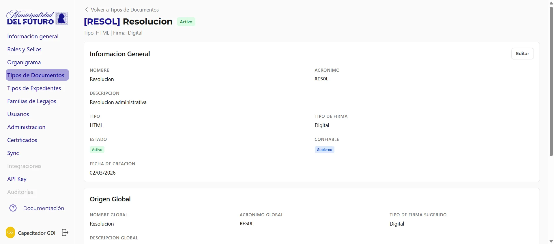
Task: Open Familias de Legajos
Action: [32, 101]
